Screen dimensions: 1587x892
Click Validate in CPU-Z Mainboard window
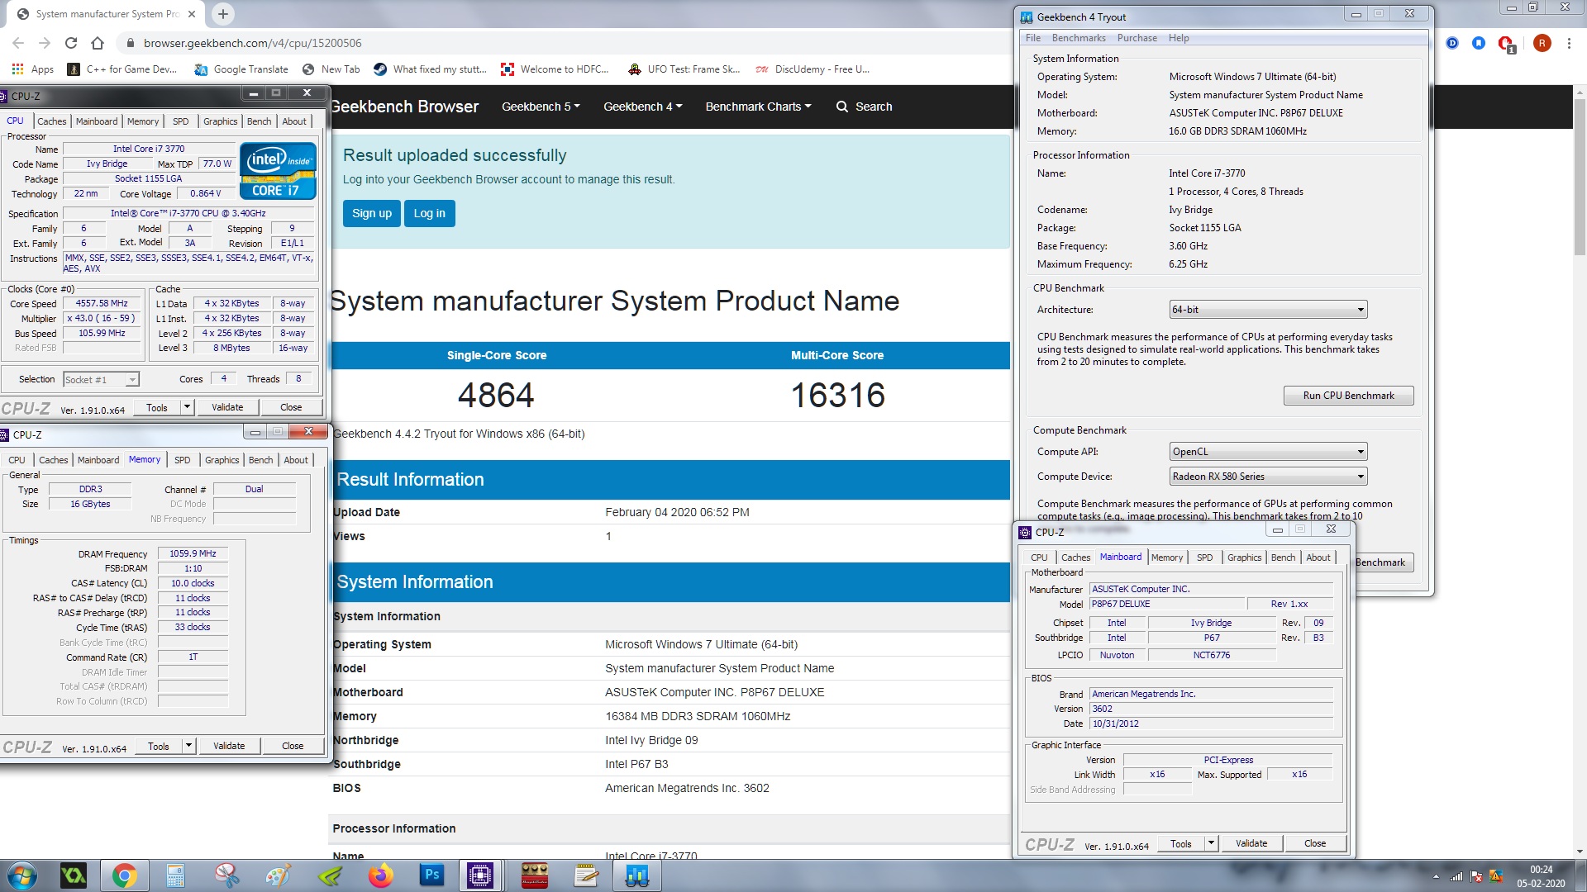(1251, 843)
